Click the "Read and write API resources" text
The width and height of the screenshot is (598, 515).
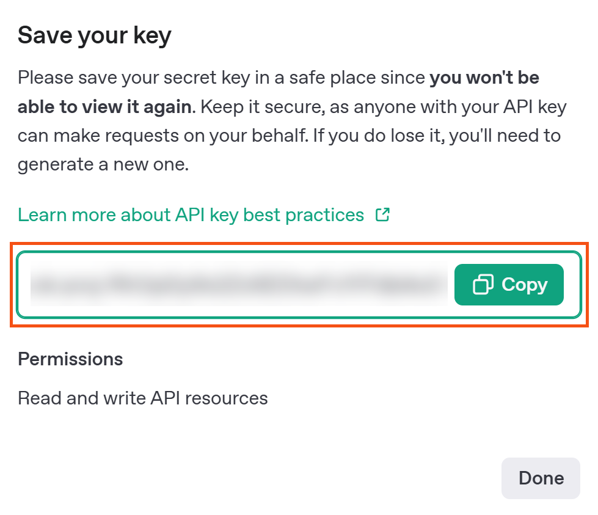click(x=143, y=398)
